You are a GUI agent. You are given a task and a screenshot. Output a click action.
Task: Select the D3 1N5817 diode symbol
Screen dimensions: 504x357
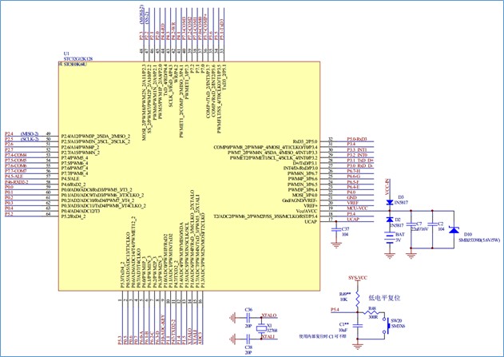(389, 204)
